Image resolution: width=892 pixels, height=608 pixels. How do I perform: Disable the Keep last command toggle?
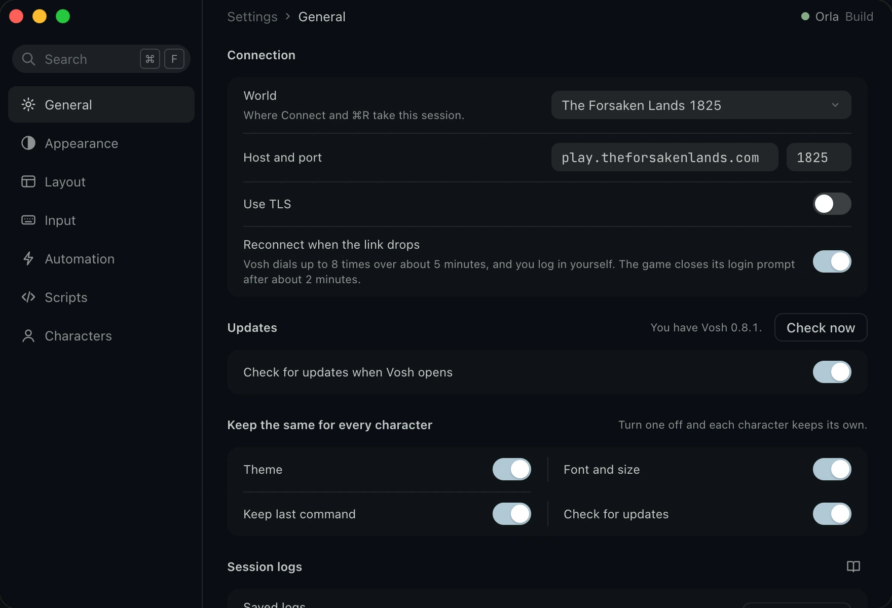point(512,514)
